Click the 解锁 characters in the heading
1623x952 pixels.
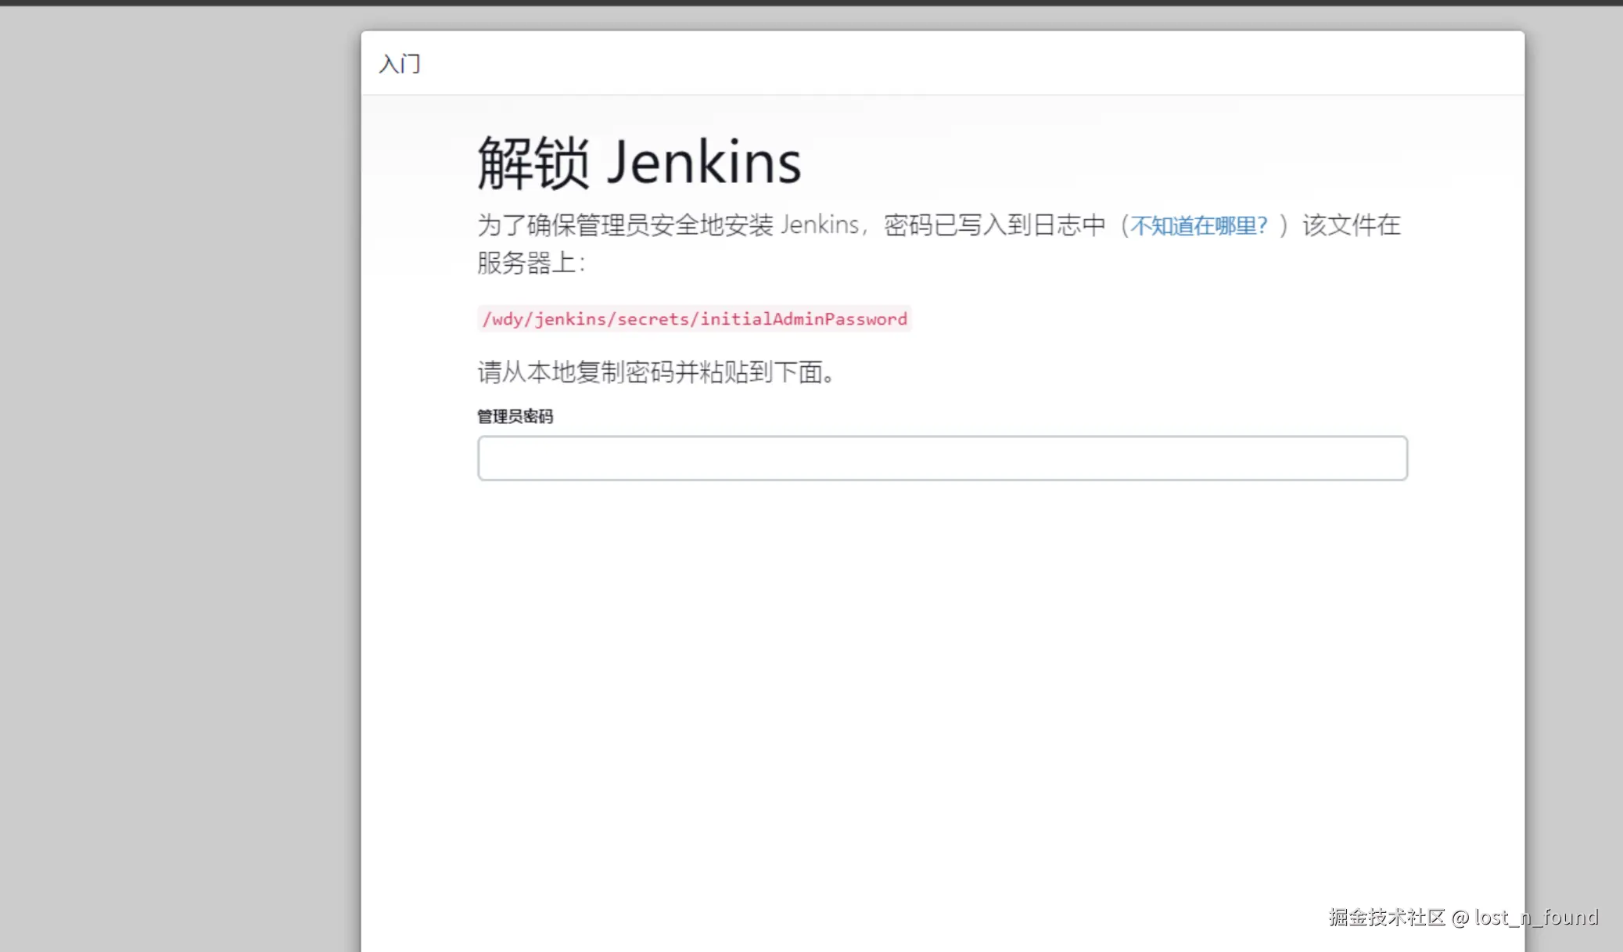tap(533, 163)
